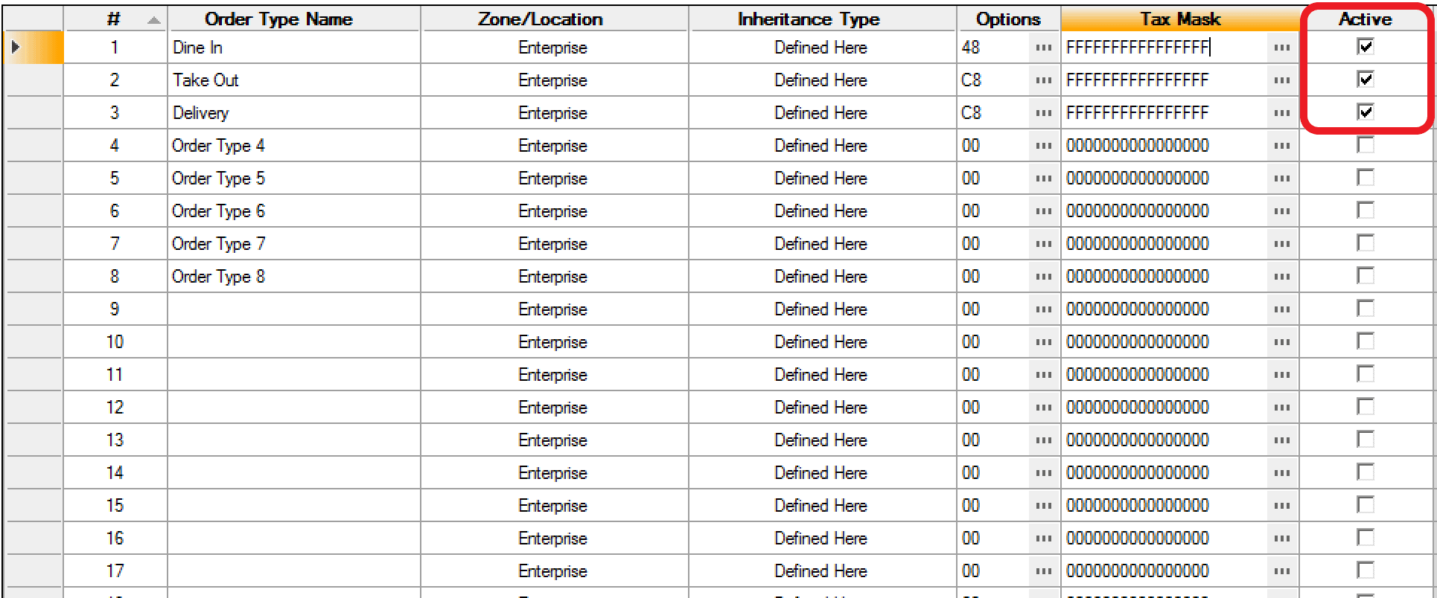This screenshot has height=598, width=1437.
Task: Open Options ellipsis button for Take Out
Action: pos(1043,80)
